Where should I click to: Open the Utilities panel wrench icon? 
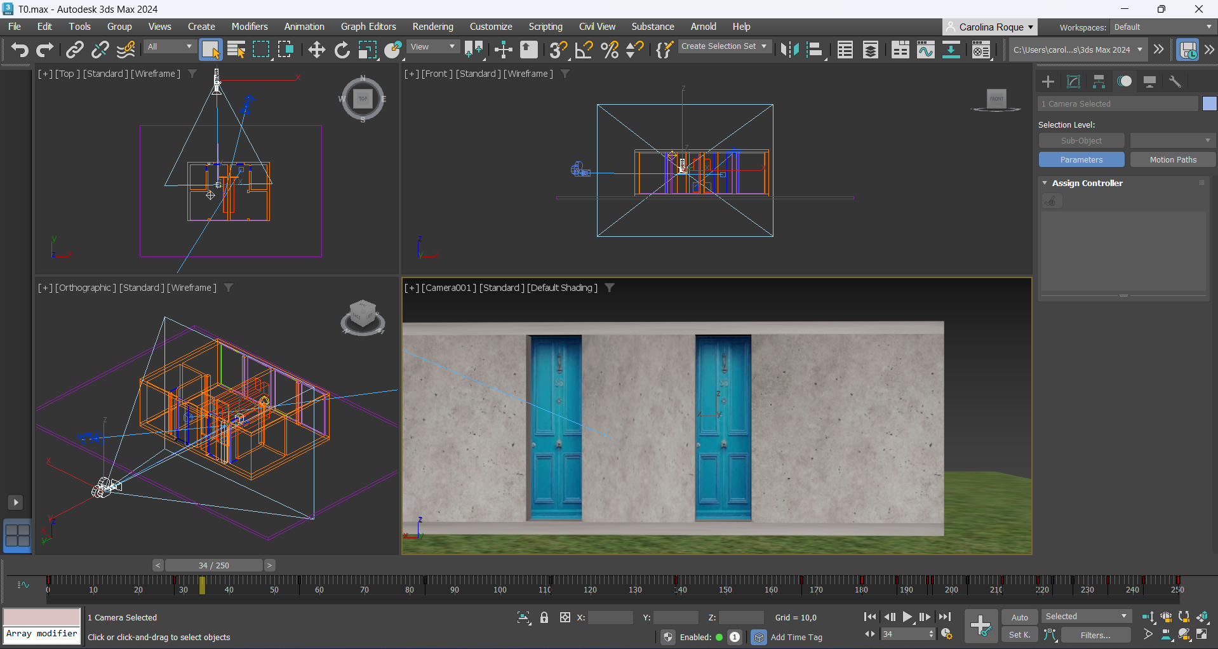[1175, 81]
